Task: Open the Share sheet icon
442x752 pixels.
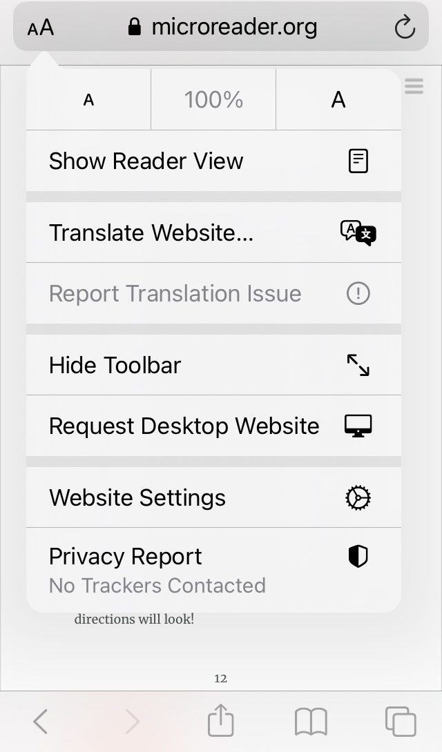Action: click(221, 720)
